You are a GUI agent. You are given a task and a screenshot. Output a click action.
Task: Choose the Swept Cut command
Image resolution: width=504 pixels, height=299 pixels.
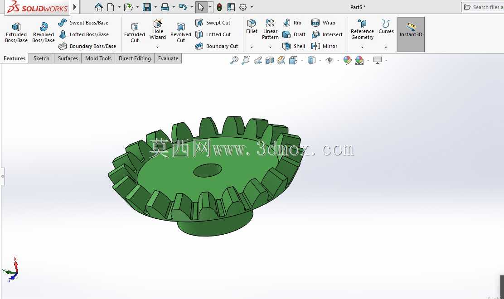(x=213, y=23)
